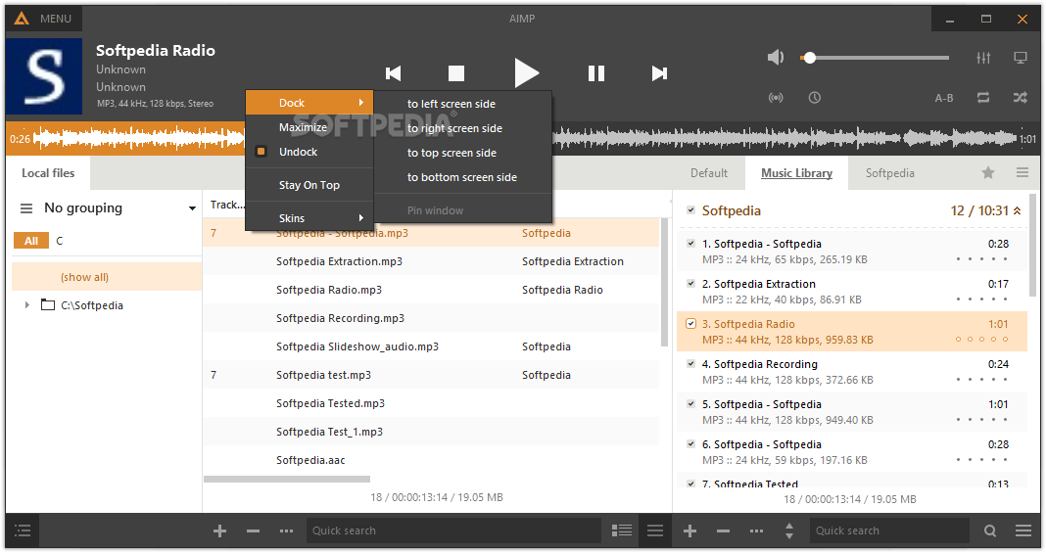Uncheck 4. Softpedia Recording track
The width and height of the screenshot is (1046, 553).
690,364
